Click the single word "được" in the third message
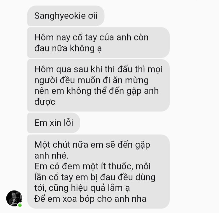Image resolution: width=219 pixels, height=213 pixels. pos(45,102)
